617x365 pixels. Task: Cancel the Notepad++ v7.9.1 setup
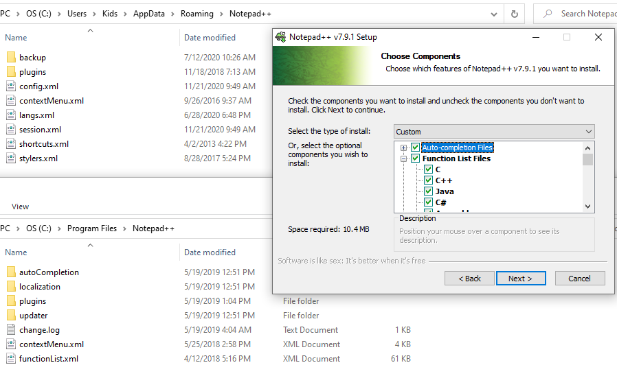coord(580,278)
